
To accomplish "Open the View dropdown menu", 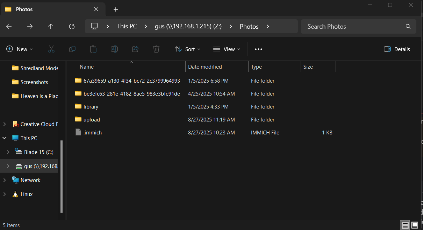I will coord(227,49).
